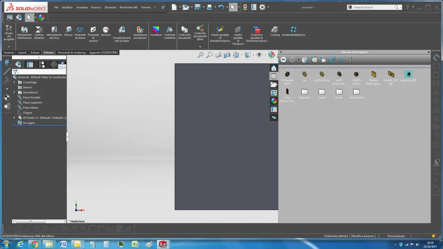Image resolution: width=443 pixels, height=249 pixels.
Task: Expand the Annotazioni tree node
Action: pyautogui.click(x=14, y=92)
